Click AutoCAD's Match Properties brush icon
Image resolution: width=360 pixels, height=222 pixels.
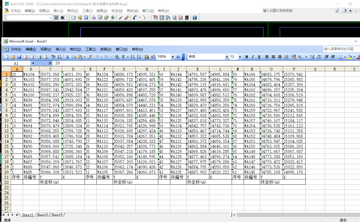120,18
